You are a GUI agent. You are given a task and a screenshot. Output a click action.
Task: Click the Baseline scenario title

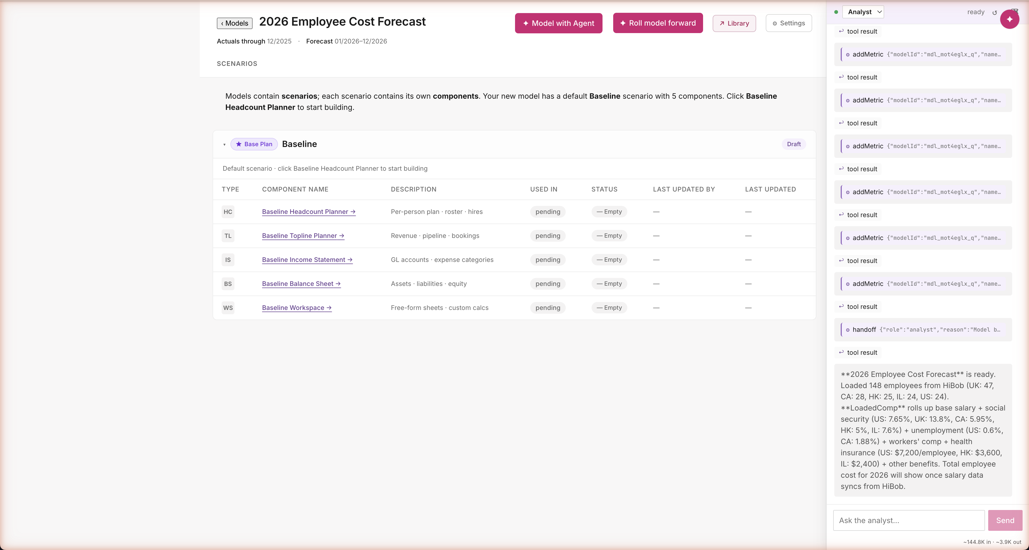(299, 144)
